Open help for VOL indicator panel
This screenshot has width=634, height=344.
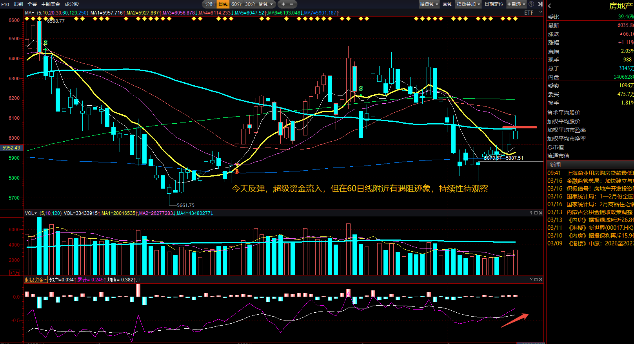[531, 213]
